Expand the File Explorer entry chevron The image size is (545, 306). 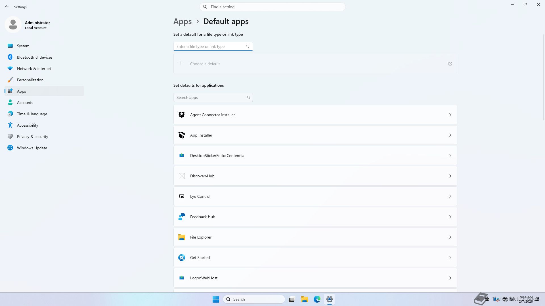(450, 237)
